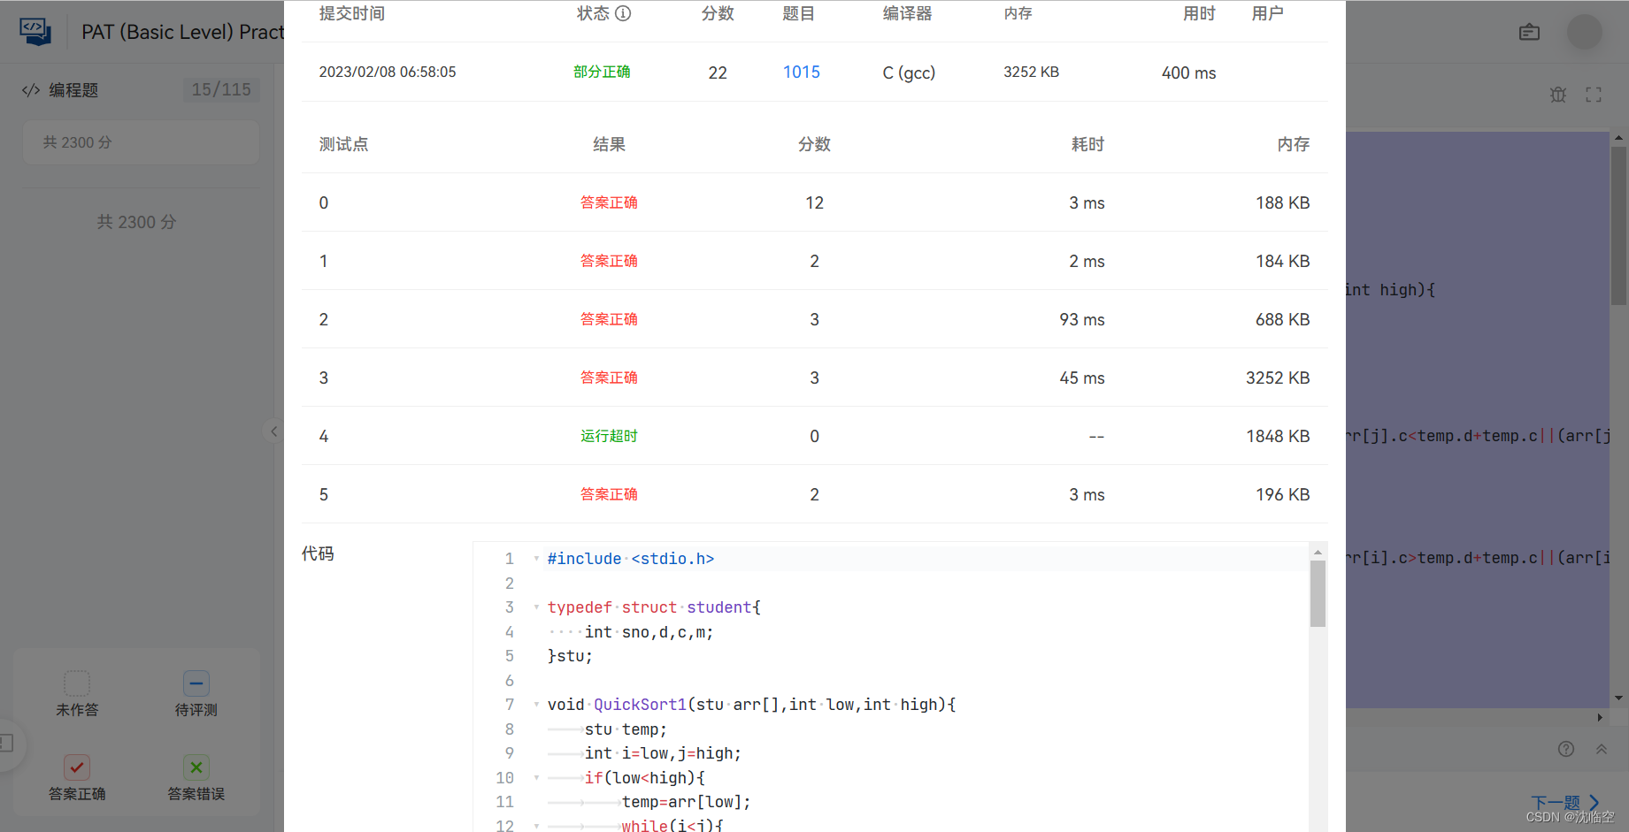Image resolution: width=1629 pixels, height=832 pixels.
Task: Toggle the 答案错误 X indicator
Action: tap(195, 767)
